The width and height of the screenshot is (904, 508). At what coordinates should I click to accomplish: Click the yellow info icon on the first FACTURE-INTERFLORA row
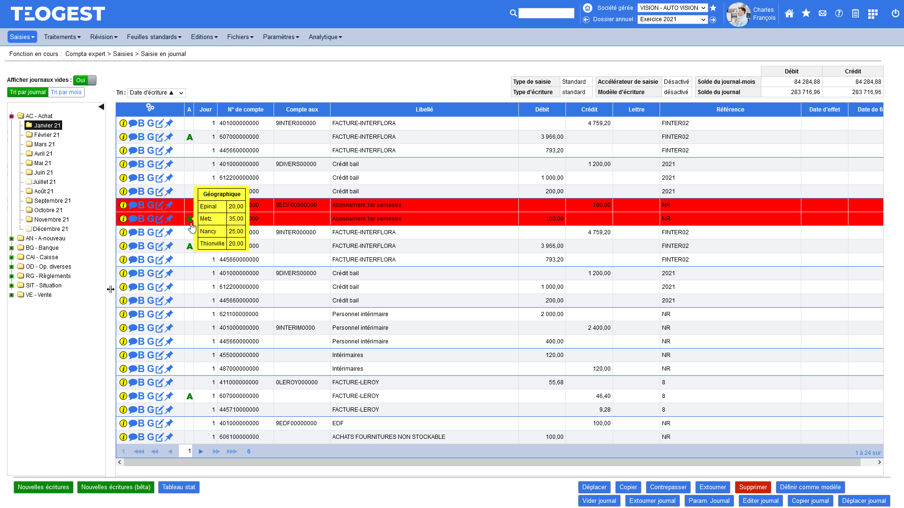(123, 123)
